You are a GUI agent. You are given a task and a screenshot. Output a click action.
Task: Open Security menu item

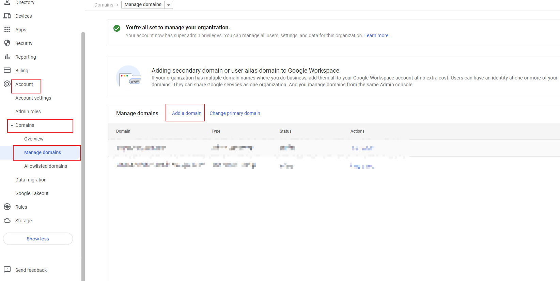tap(24, 43)
